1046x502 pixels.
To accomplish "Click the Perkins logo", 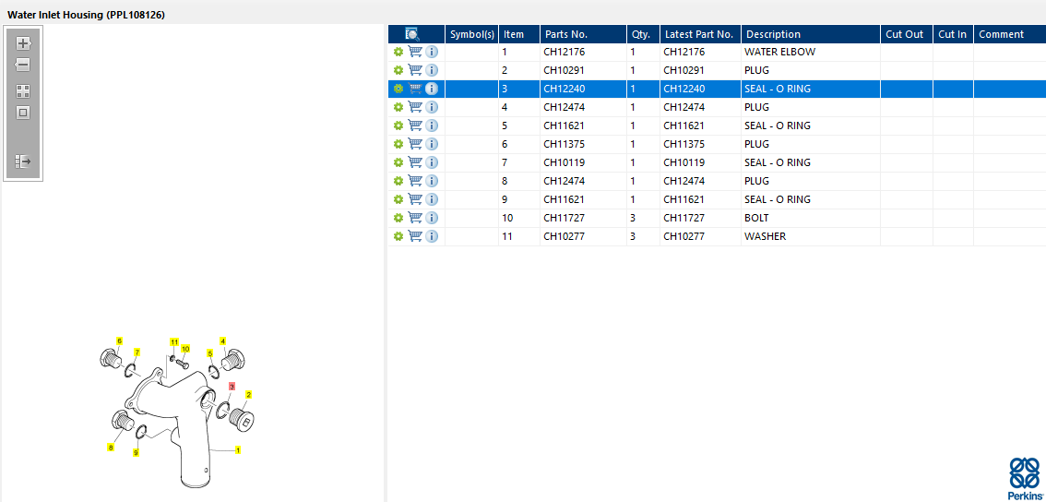I will [1024, 479].
